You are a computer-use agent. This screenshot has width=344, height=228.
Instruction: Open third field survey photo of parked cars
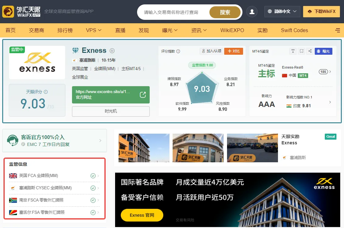(x=252, y=148)
